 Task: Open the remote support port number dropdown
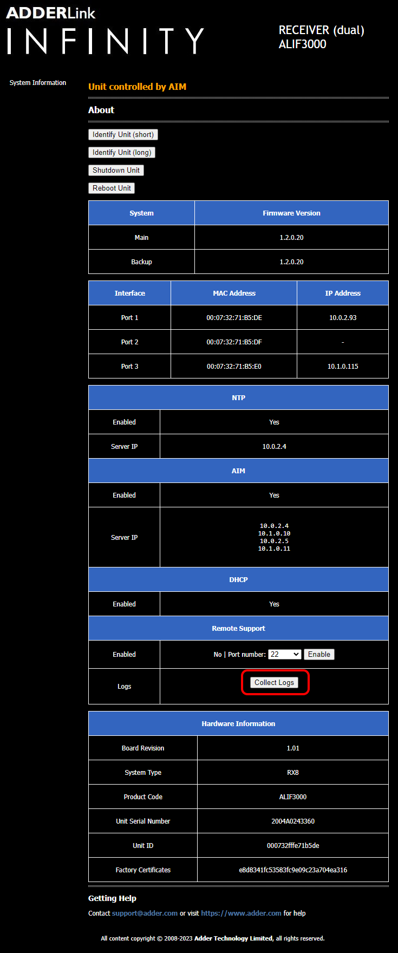point(285,654)
